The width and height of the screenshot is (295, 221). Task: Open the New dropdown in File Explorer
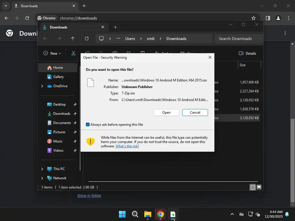tap(52, 53)
